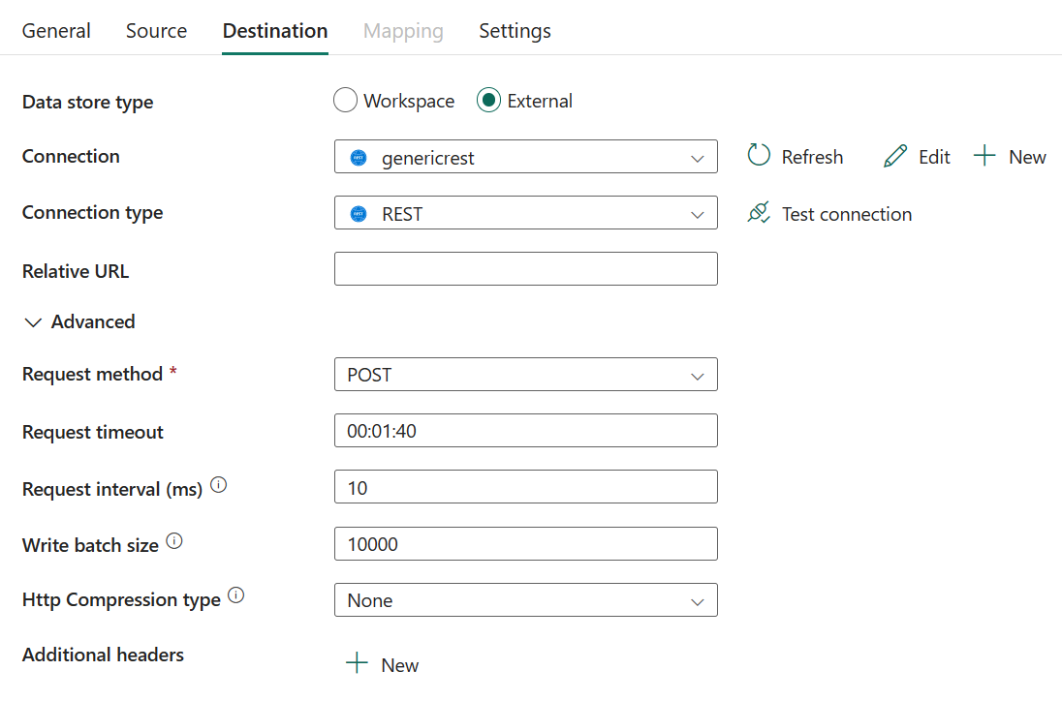Viewport: 1062px width, 701px height.
Task: Go to the General tab
Action: [56, 31]
